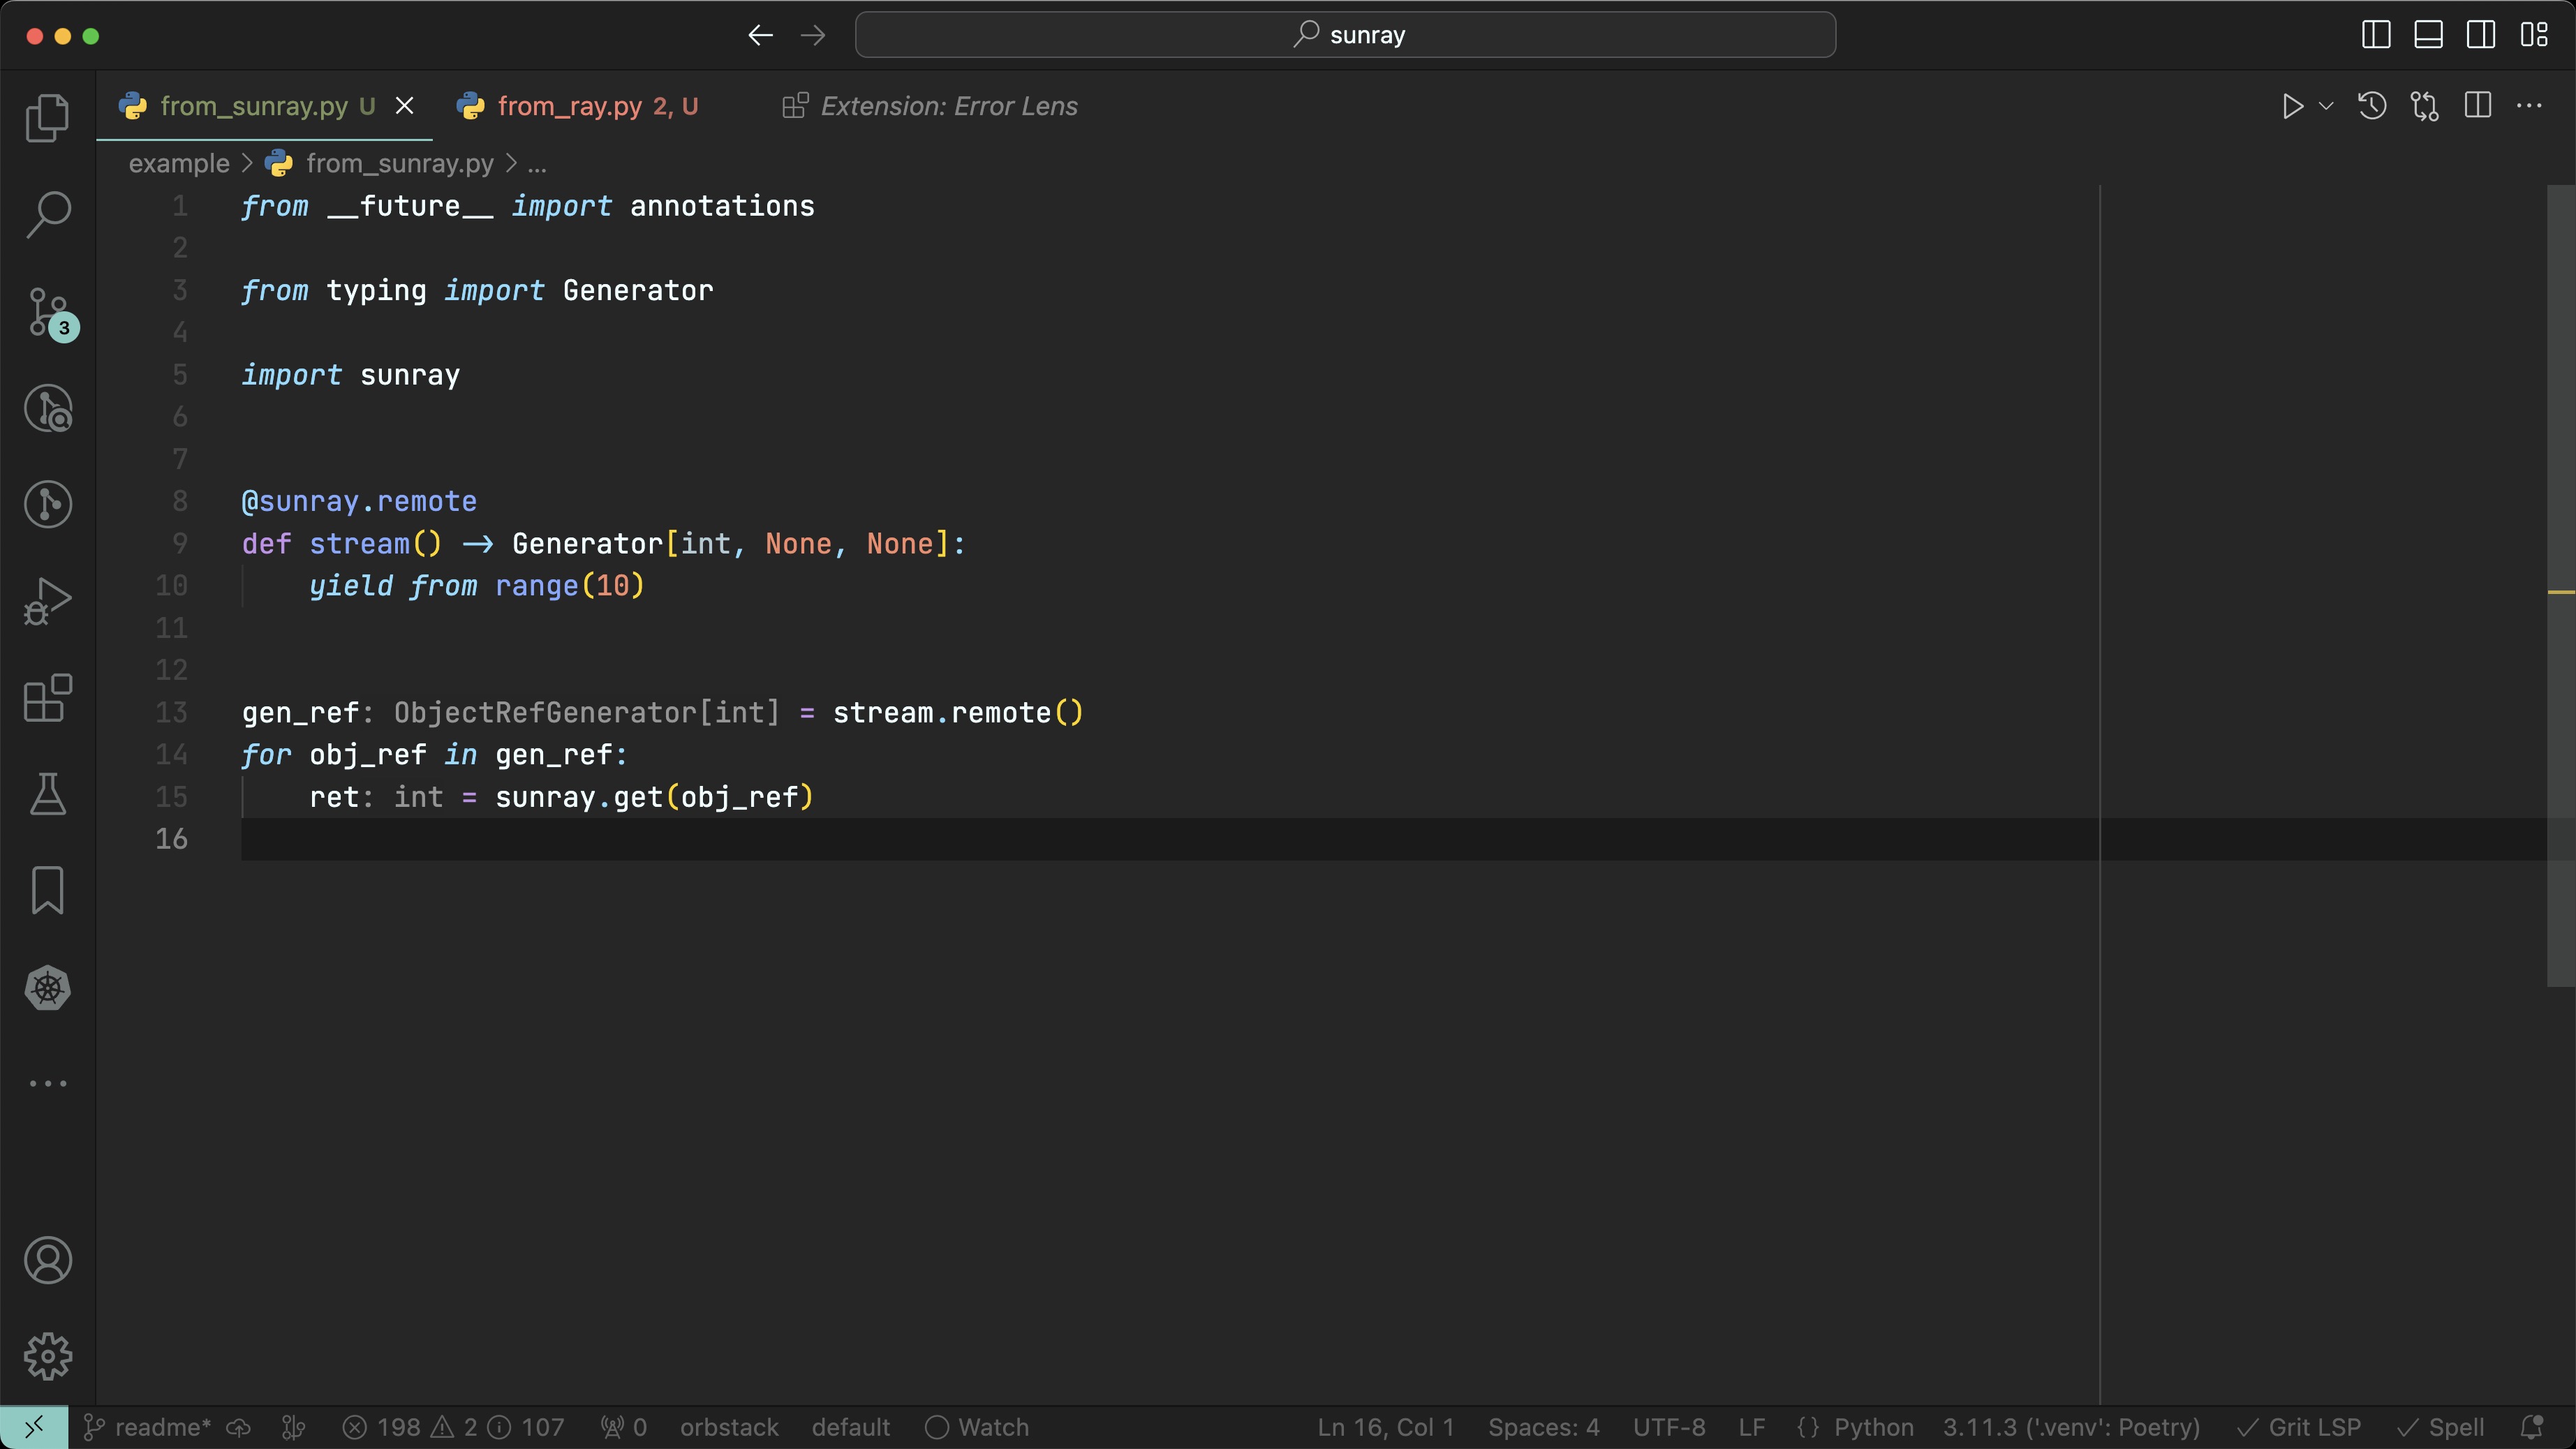The height and width of the screenshot is (1449, 2576).
Task: Toggle the primary side bar layout button
Action: click(2376, 35)
